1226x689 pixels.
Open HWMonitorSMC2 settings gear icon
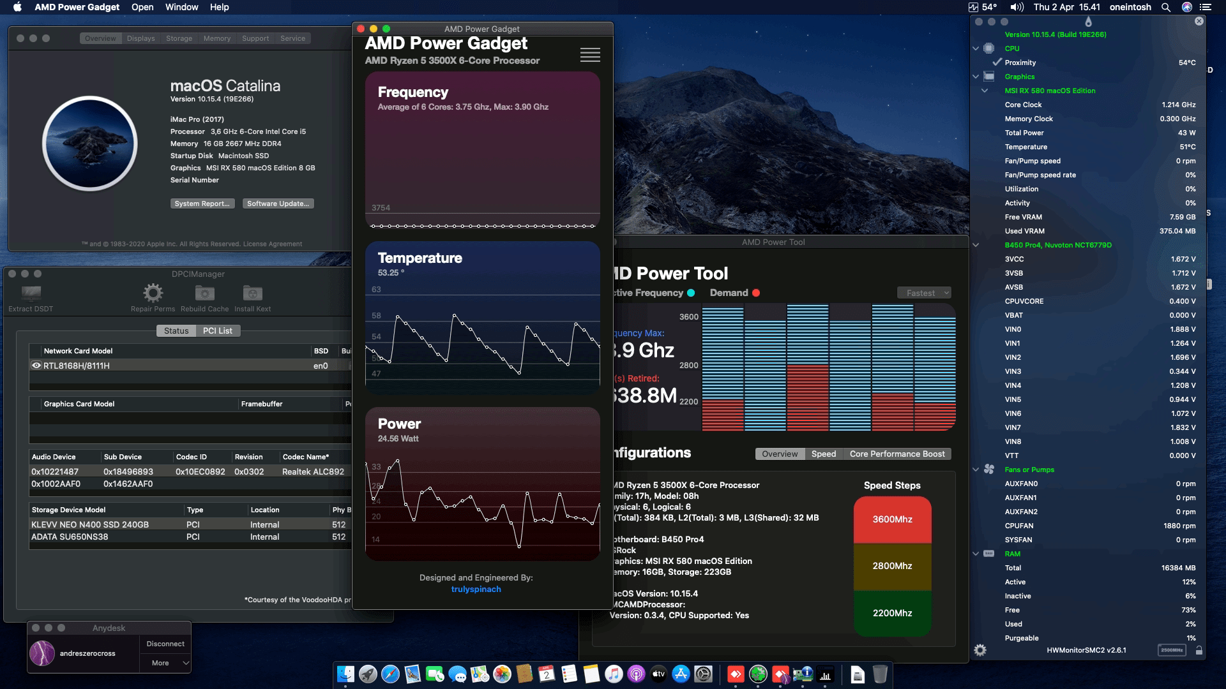point(980,650)
